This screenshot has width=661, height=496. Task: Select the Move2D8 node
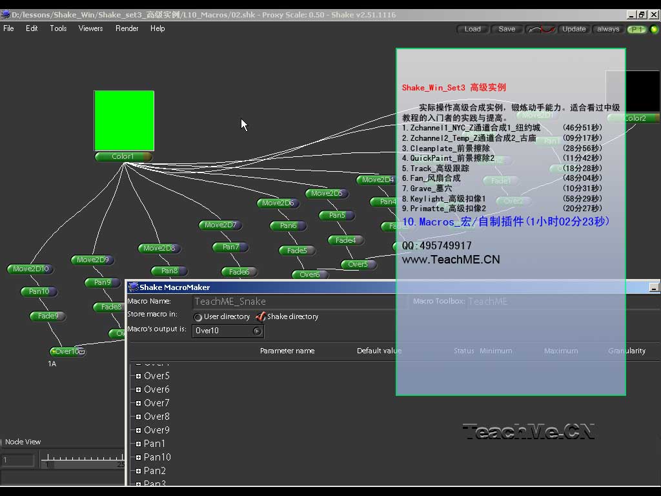tap(159, 248)
